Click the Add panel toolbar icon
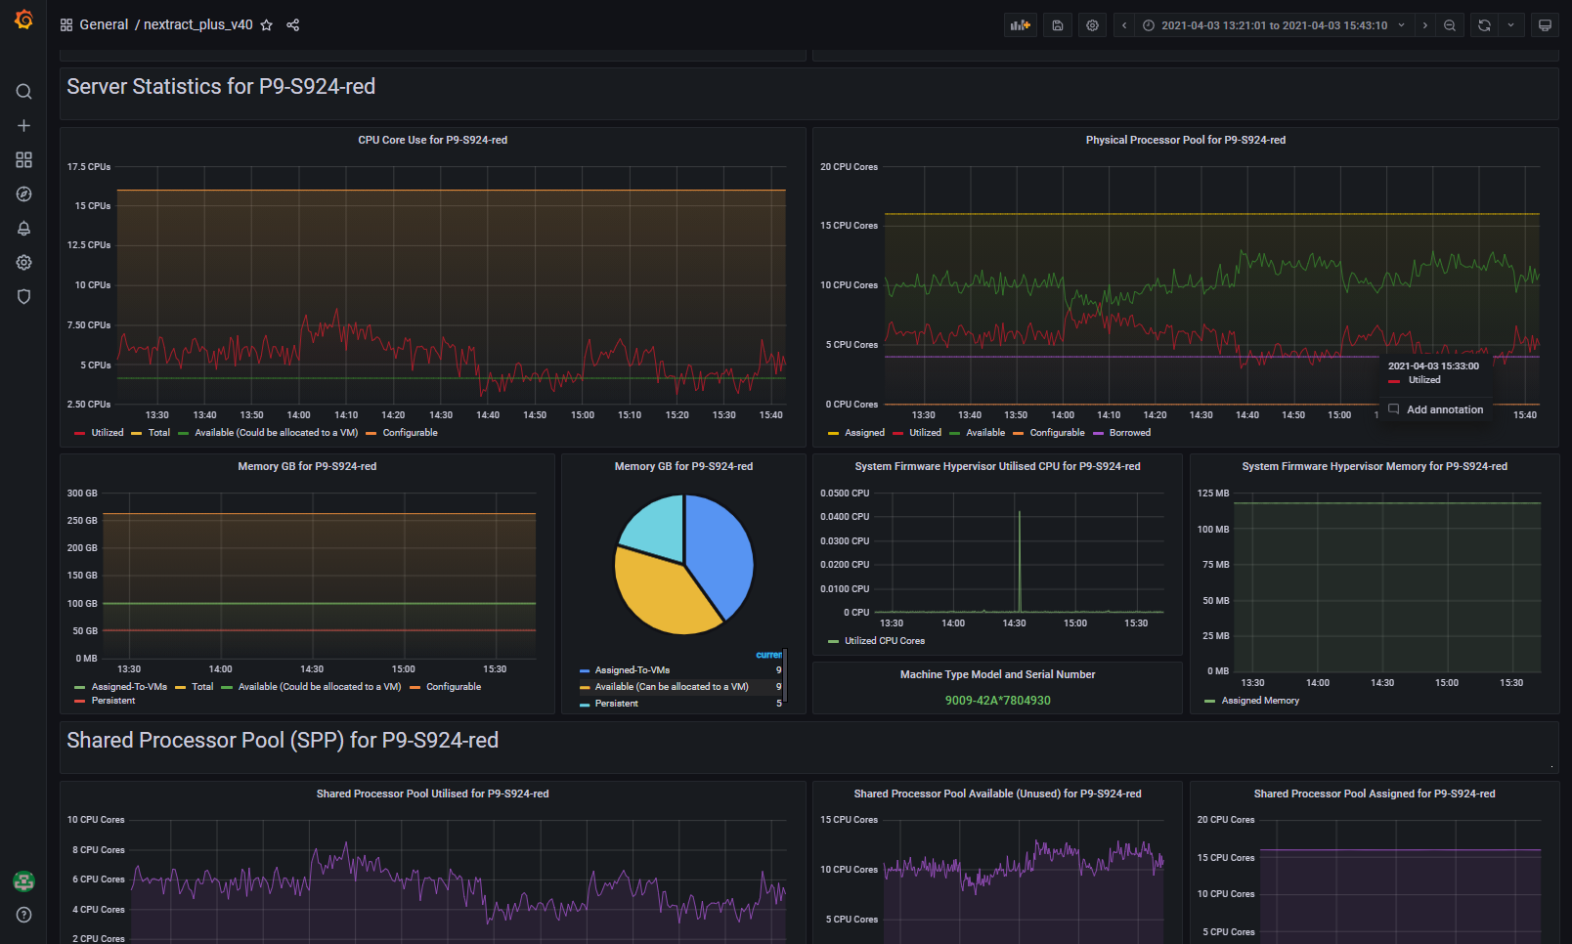Image resolution: width=1572 pixels, height=944 pixels. 1021,25
